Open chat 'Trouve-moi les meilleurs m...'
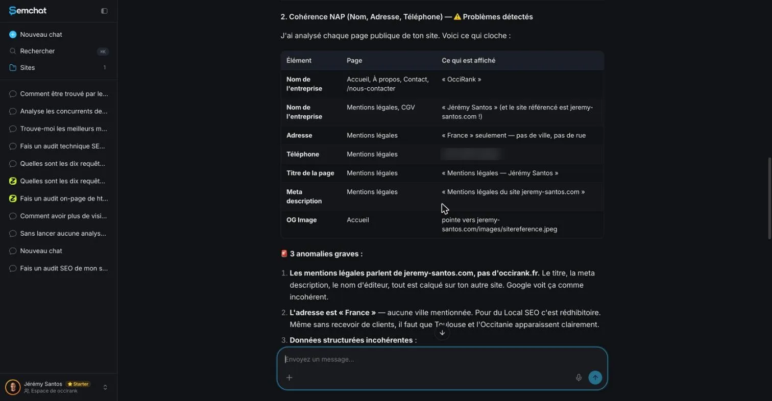 (58, 129)
